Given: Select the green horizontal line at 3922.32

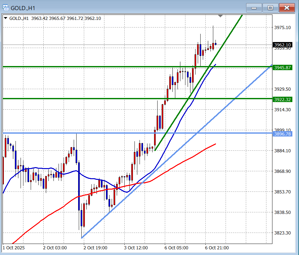Looking at the screenshot, I should [95, 99].
